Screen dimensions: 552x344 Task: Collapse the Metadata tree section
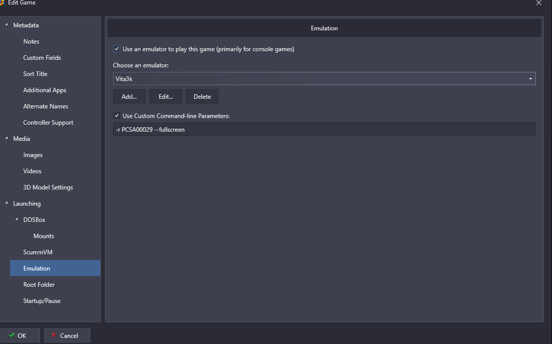coord(7,25)
